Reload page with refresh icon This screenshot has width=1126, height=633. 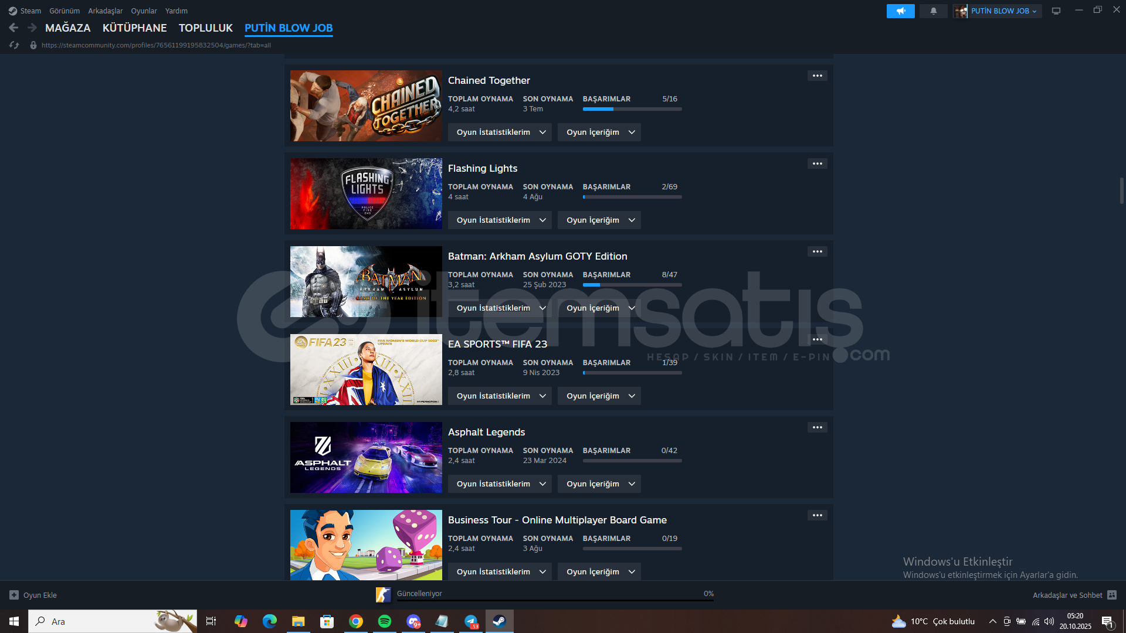[14, 45]
